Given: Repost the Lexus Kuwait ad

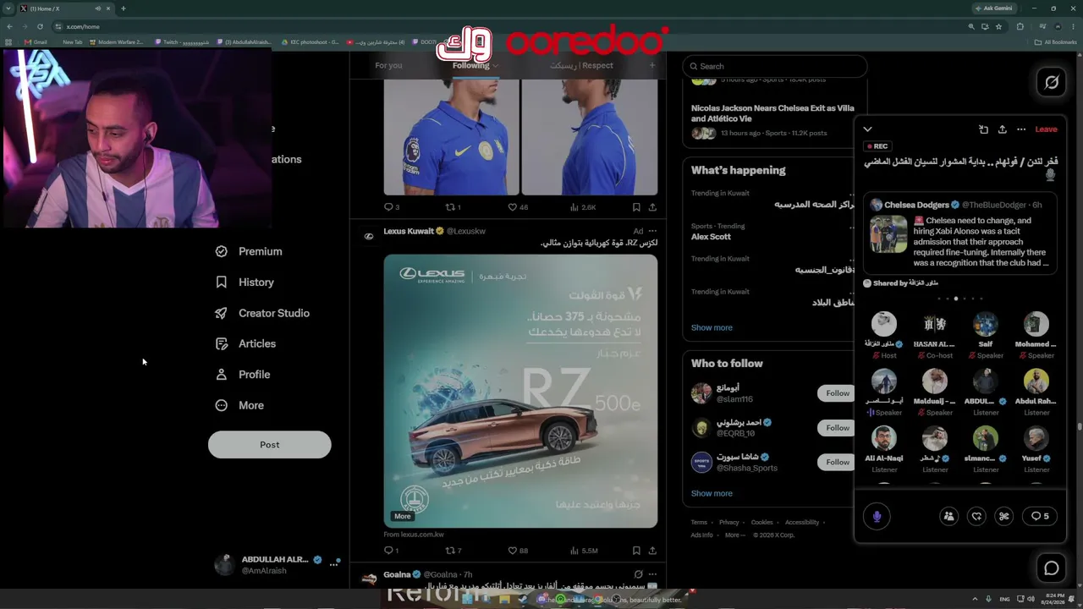Looking at the screenshot, I should click(x=453, y=551).
